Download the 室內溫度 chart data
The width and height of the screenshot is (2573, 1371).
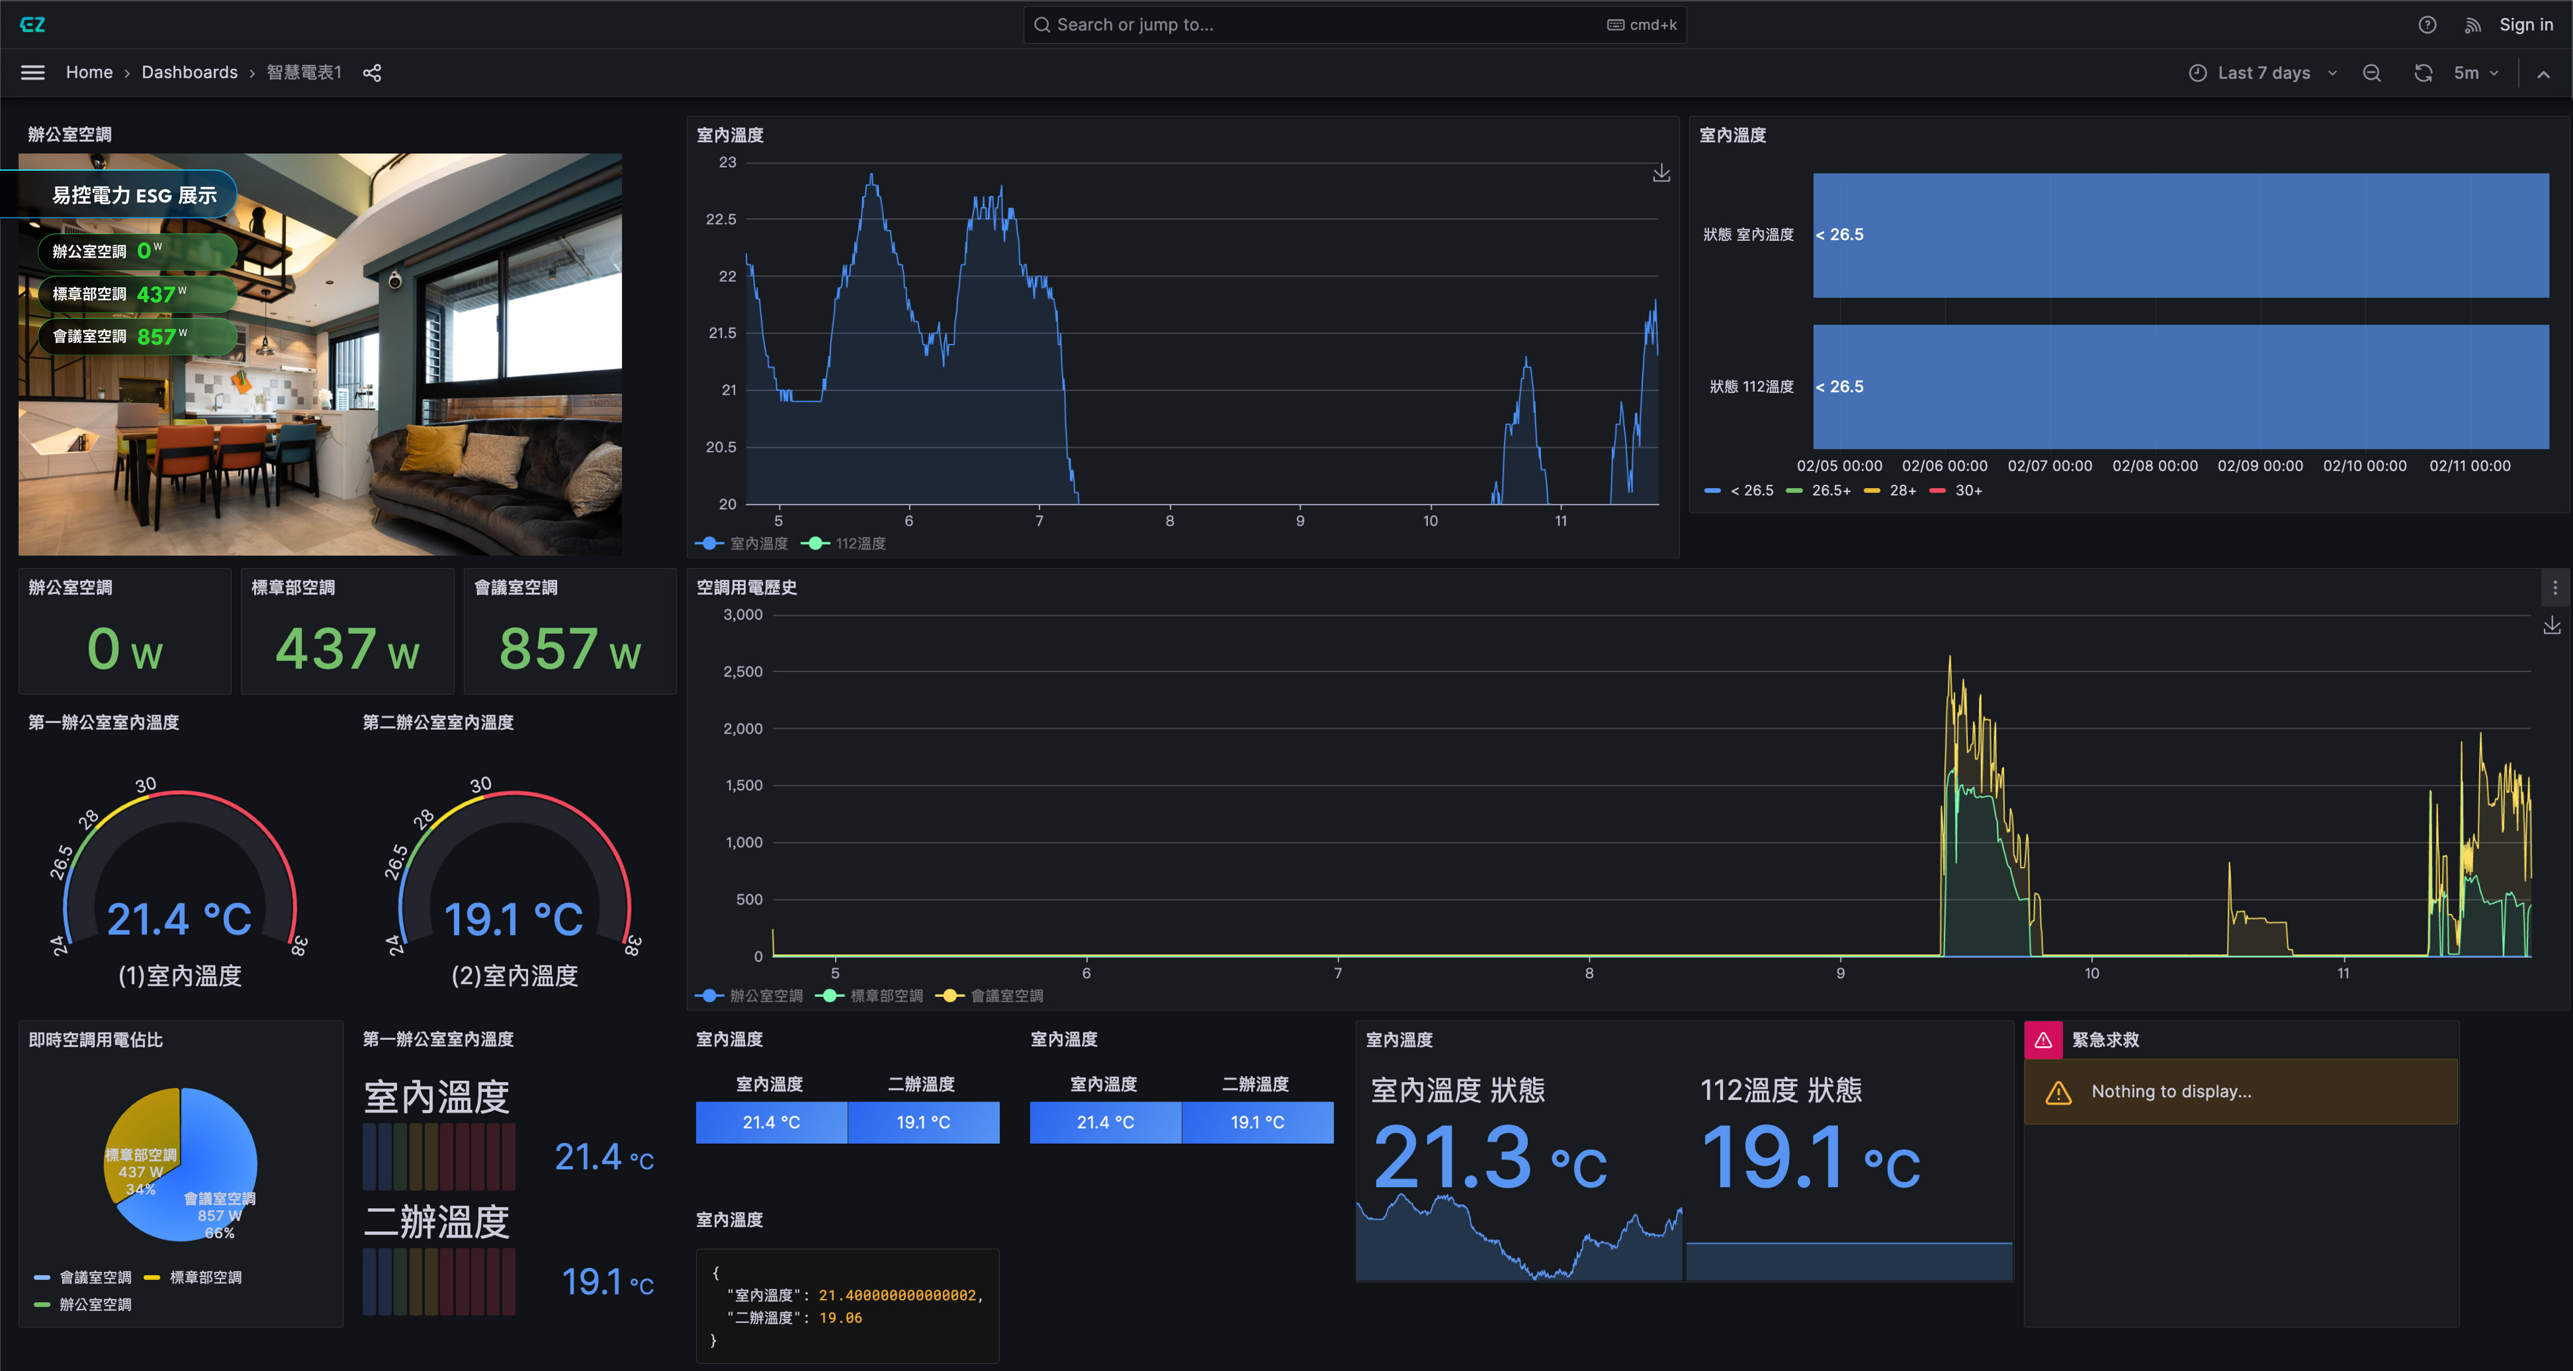pyautogui.click(x=1661, y=174)
